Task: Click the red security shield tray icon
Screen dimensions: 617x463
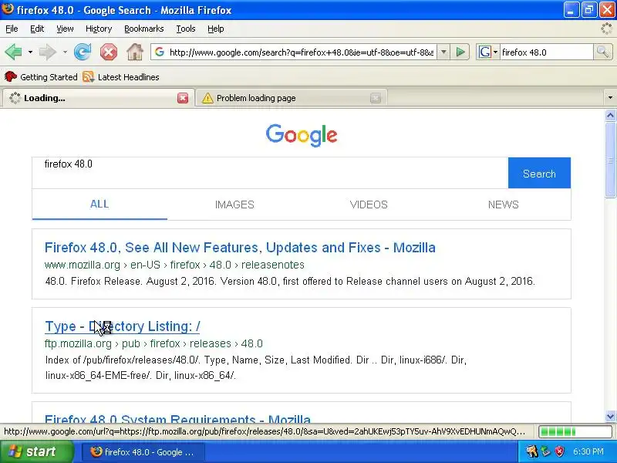Action: click(559, 451)
